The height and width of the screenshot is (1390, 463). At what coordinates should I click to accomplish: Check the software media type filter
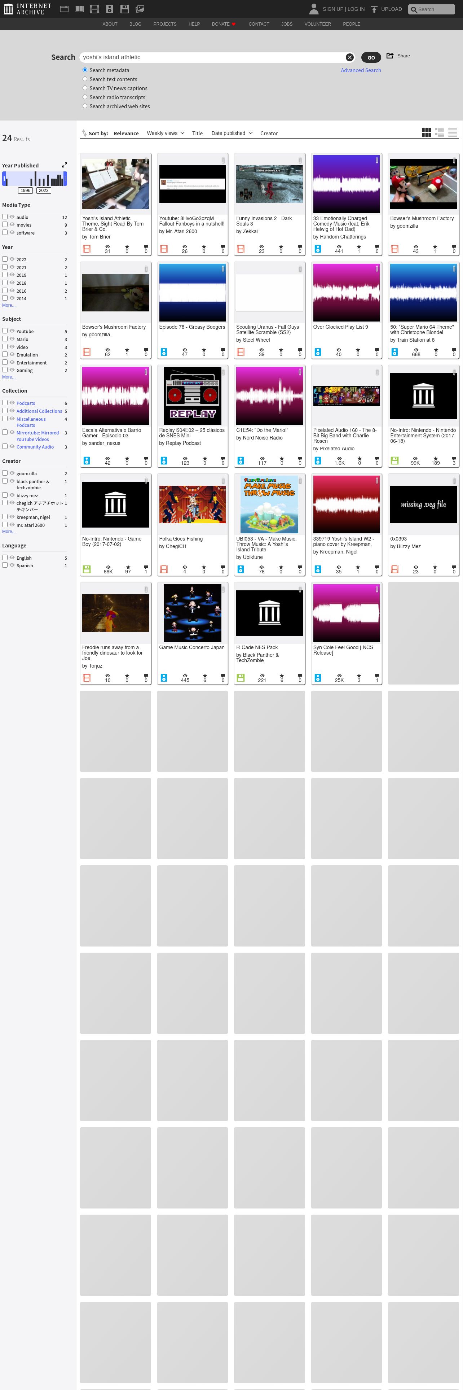5,232
